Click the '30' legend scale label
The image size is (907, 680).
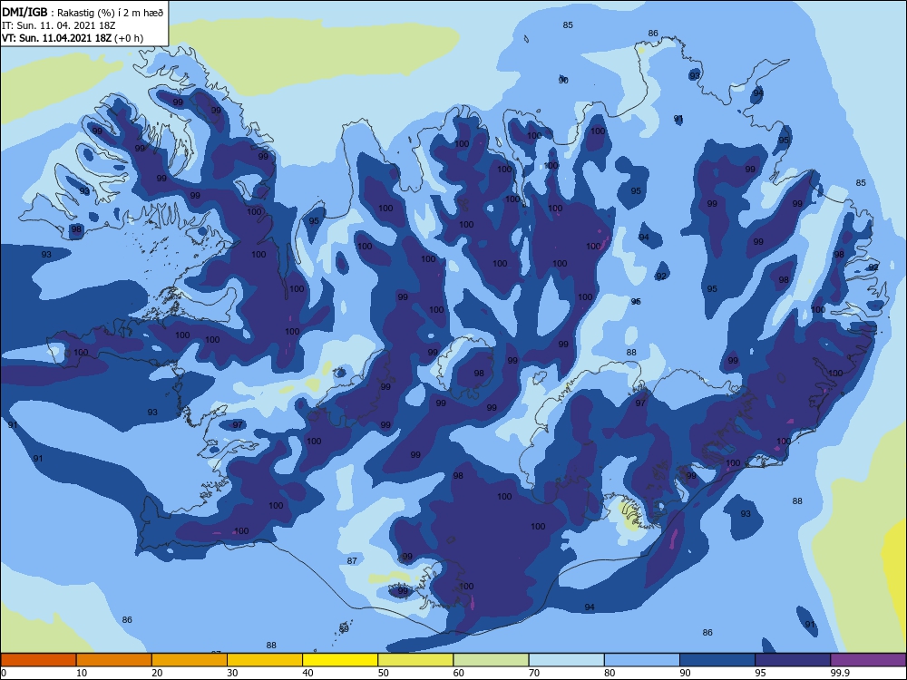(x=232, y=673)
